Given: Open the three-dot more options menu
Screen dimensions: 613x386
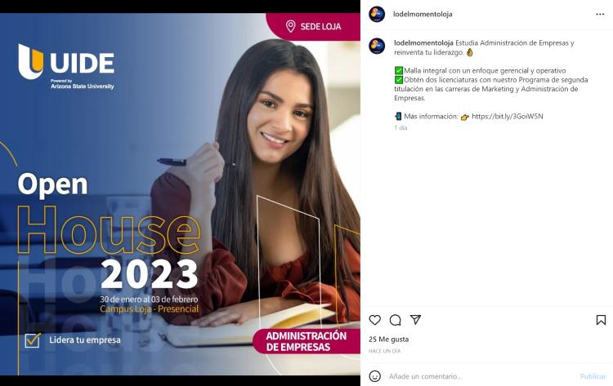Looking at the screenshot, I should click(x=600, y=15).
